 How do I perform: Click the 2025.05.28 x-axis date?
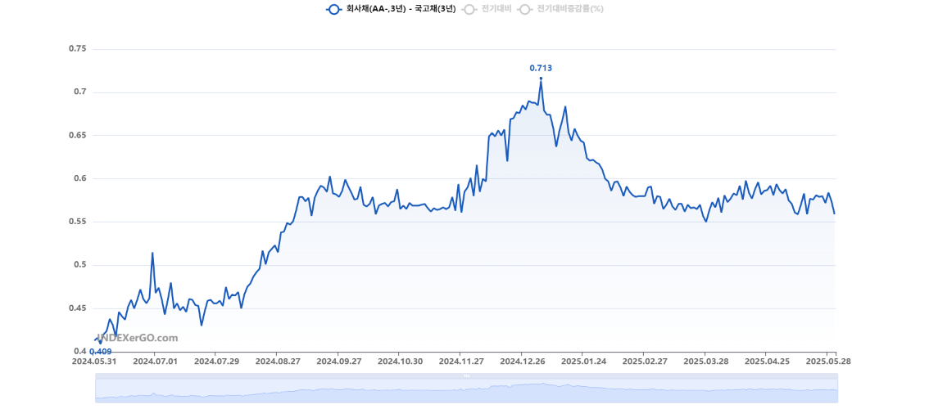tap(830, 361)
